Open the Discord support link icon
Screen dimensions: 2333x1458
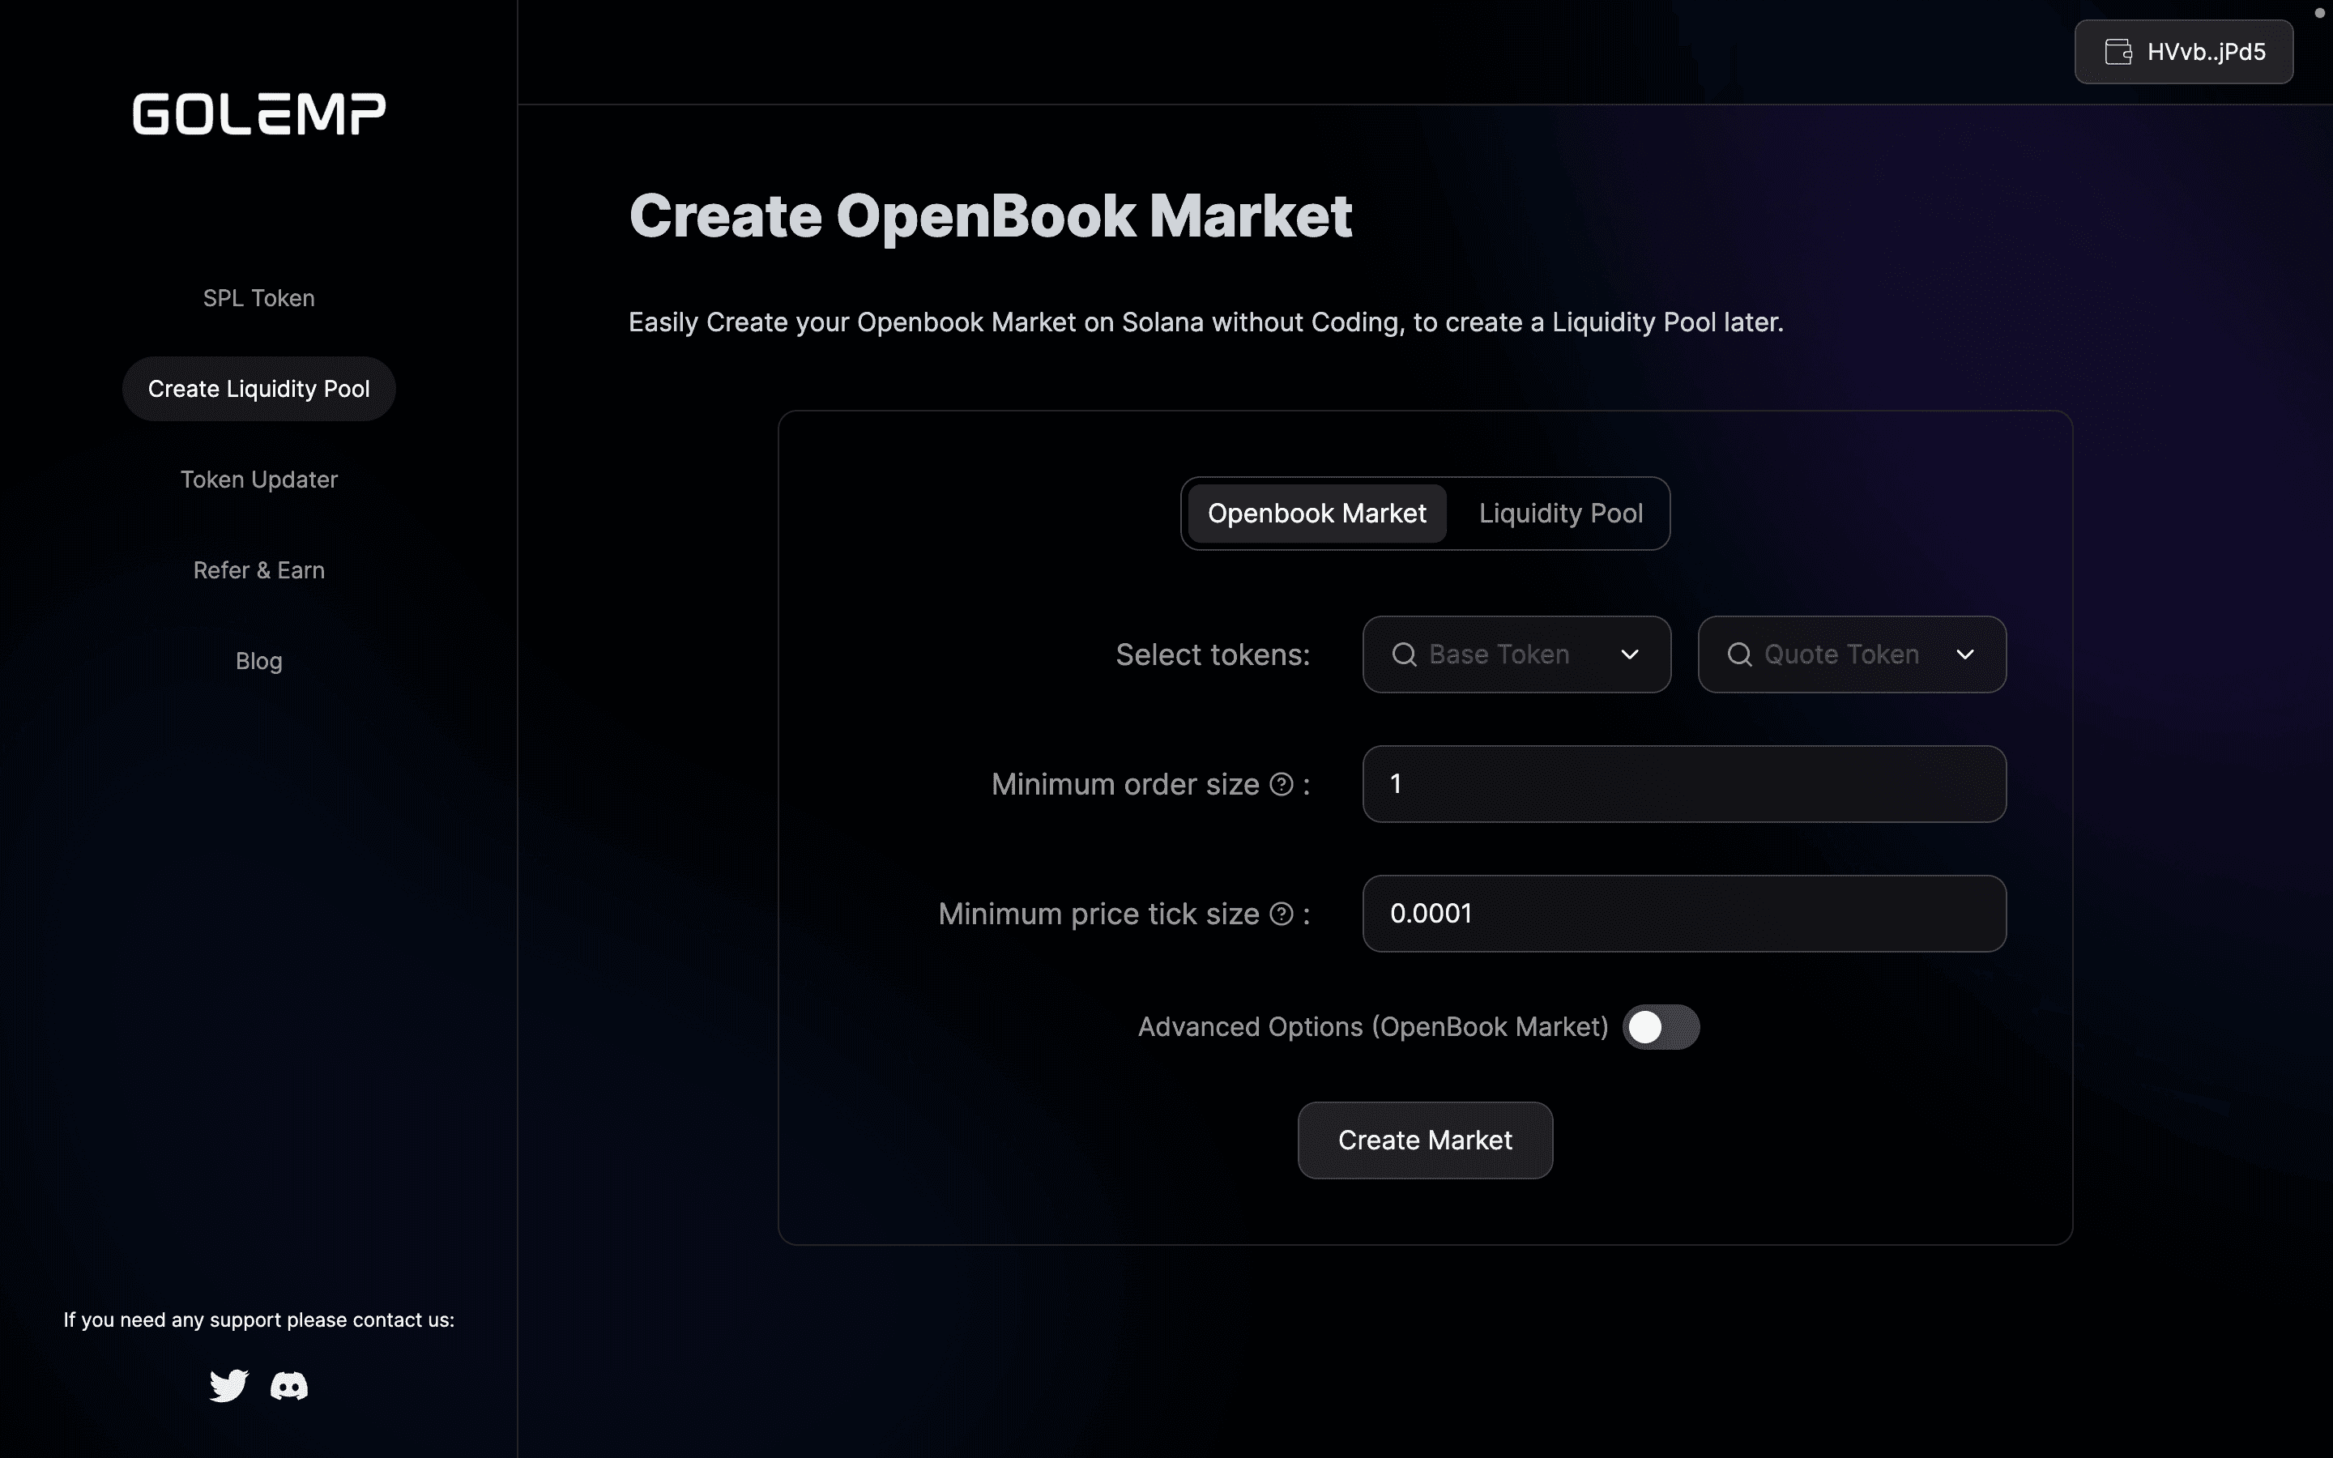click(x=289, y=1386)
